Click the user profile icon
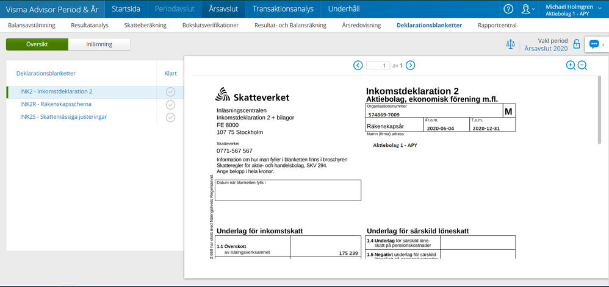Image resolution: width=609 pixels, height=287 pixels. click(x=525, y=9)
